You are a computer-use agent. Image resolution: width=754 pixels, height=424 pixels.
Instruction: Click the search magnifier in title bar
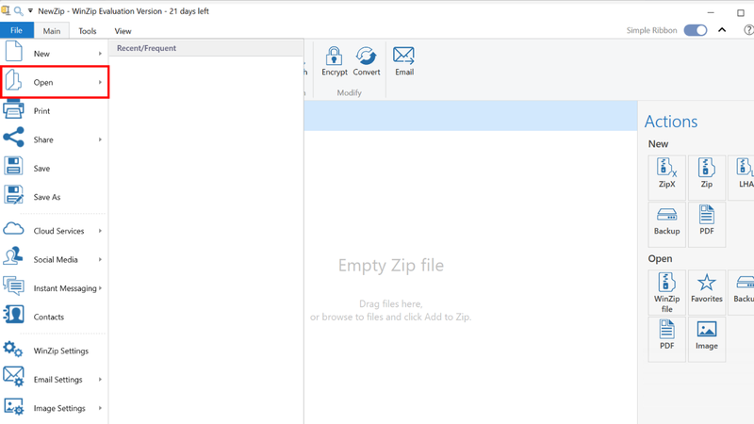tap(18, 10)
